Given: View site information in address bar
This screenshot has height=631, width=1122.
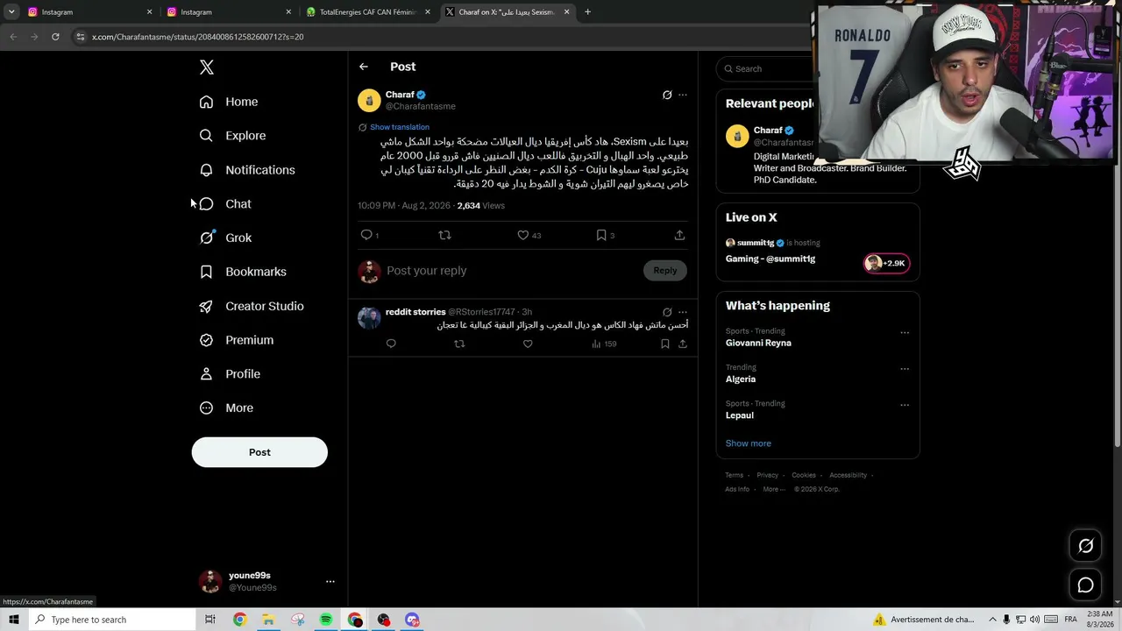Looking at the screenshot, I should [81, 37].
